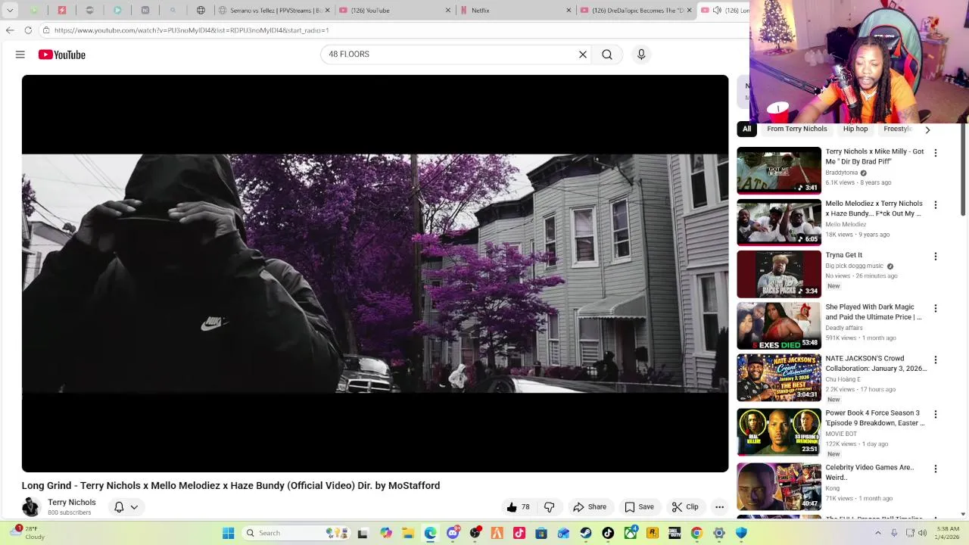969x545 pixels.
Task: Open Braddytonia channel link
Action: (842, 173)
